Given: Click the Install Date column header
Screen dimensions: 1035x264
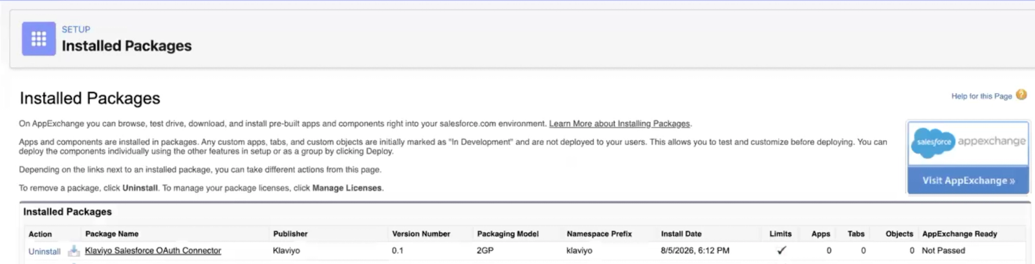Looking at the screenshot, I should [681, 234].
